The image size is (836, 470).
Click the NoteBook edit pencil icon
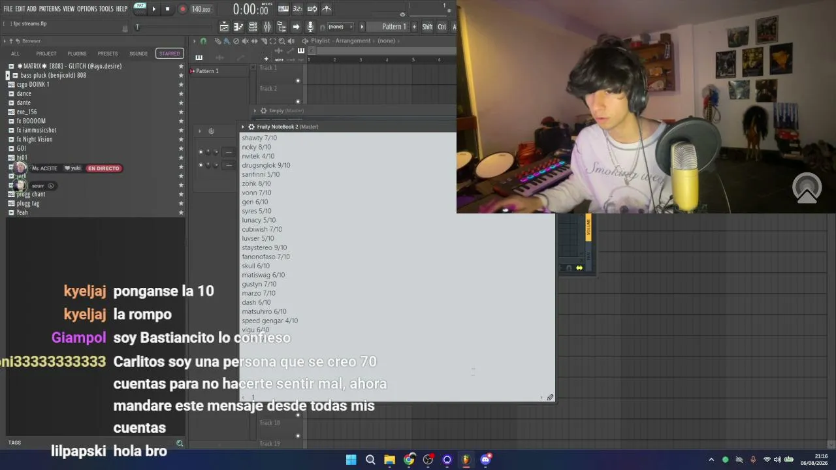pyautogui.click(x=550, y=397)
